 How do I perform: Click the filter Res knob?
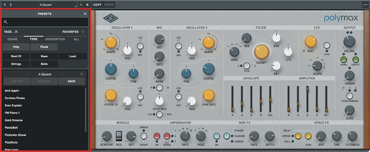tap(246, 38)
